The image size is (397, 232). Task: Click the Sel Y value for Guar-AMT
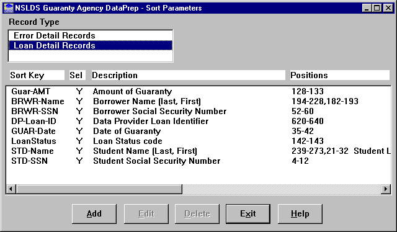(x=79, y=91)
